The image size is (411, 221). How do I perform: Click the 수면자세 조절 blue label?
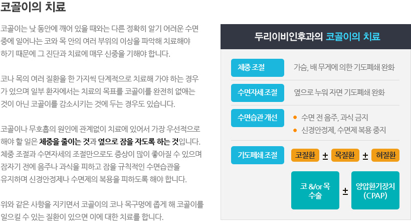[258, 92]
